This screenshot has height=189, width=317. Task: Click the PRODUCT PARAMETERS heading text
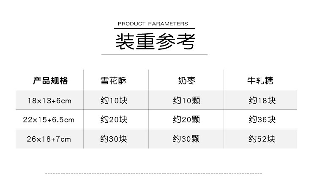(x=153, y=24)
